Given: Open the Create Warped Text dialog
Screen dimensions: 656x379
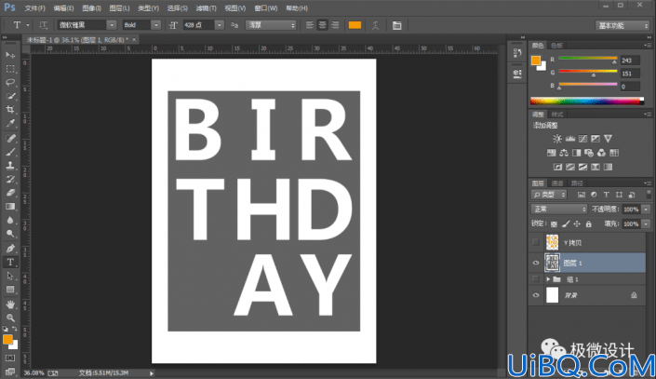Looking at the screenshot, I should coord(375,25).
